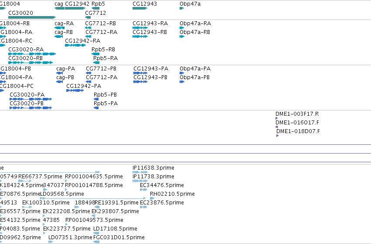Select the EC34476.5prime EST
The image size is (371, 244).
pyautogui.click(x=143, y=190)
